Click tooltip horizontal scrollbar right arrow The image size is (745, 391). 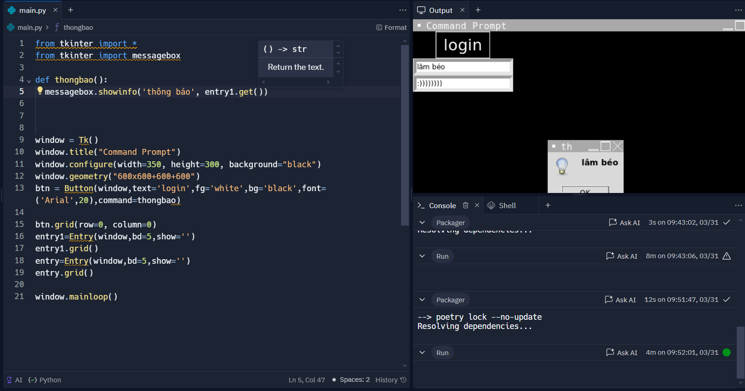pyautogui.click(x=328, y=82)
